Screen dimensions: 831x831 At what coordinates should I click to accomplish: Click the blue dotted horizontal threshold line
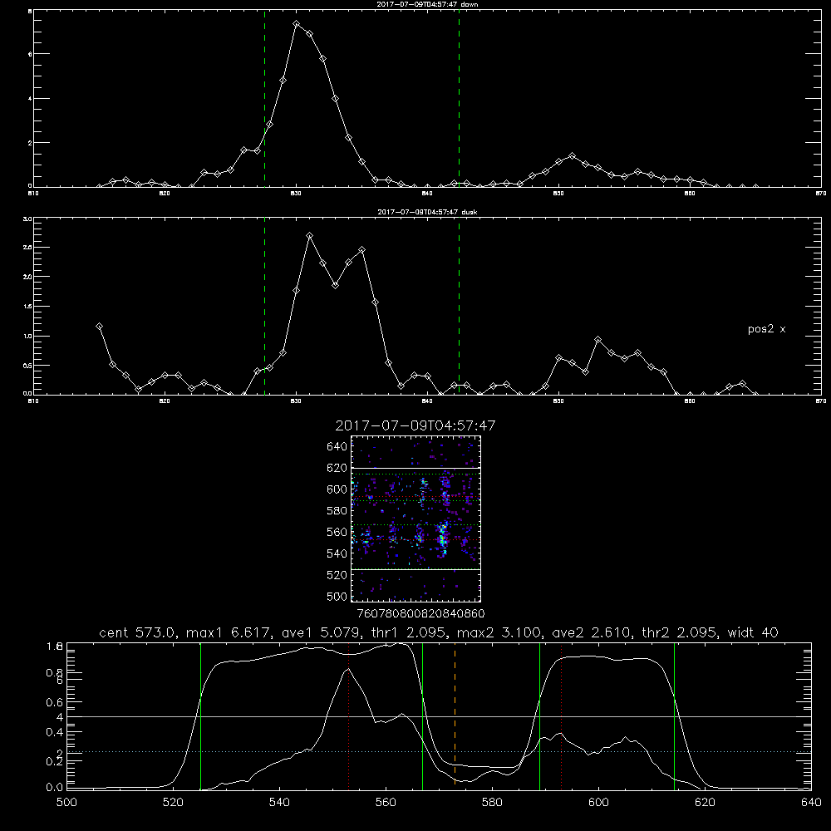(x=439, y=751)
